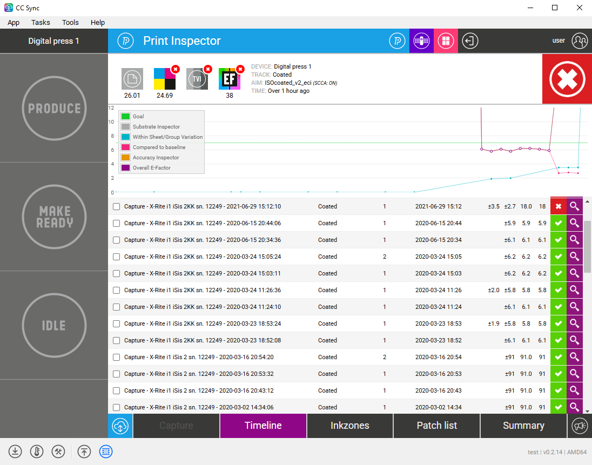Image resolution: width=592 pixels, height=465 pixels.
Task: Click the large red fail status icon
Action: click(x=567, y=79)
